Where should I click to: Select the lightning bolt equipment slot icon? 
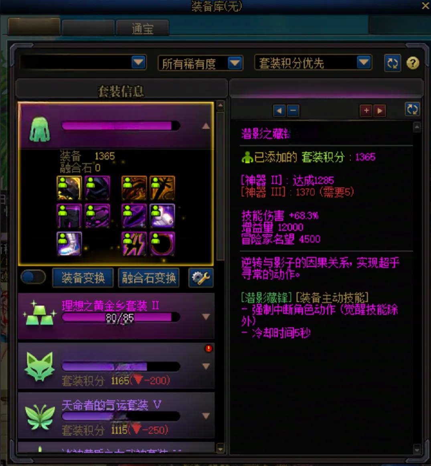coord(134,244)
